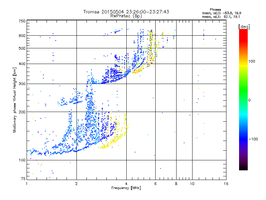Click the y-axis tick label '75'
Viewport: 266px width, 200px height.
coord(23,179)
